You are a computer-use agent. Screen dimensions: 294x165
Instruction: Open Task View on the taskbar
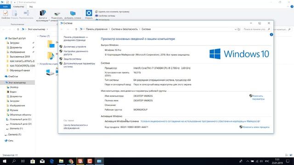pos(23,161)
